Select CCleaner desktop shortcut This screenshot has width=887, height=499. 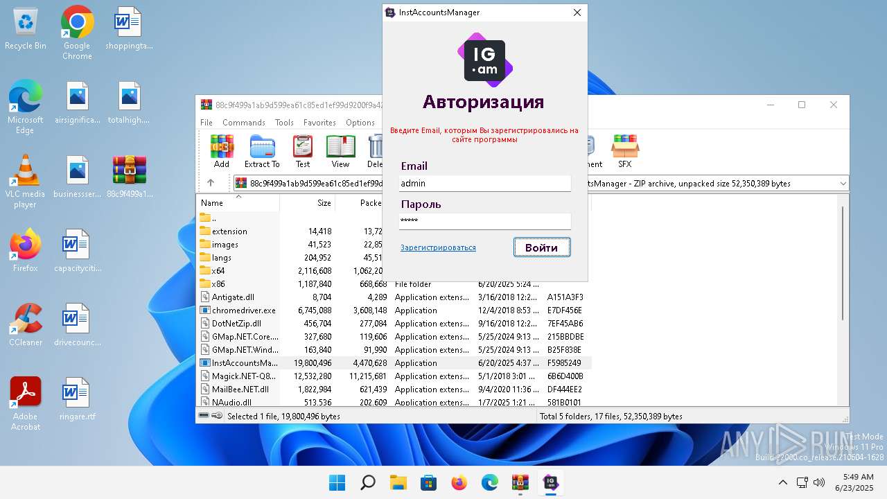[x=26, y=324]
